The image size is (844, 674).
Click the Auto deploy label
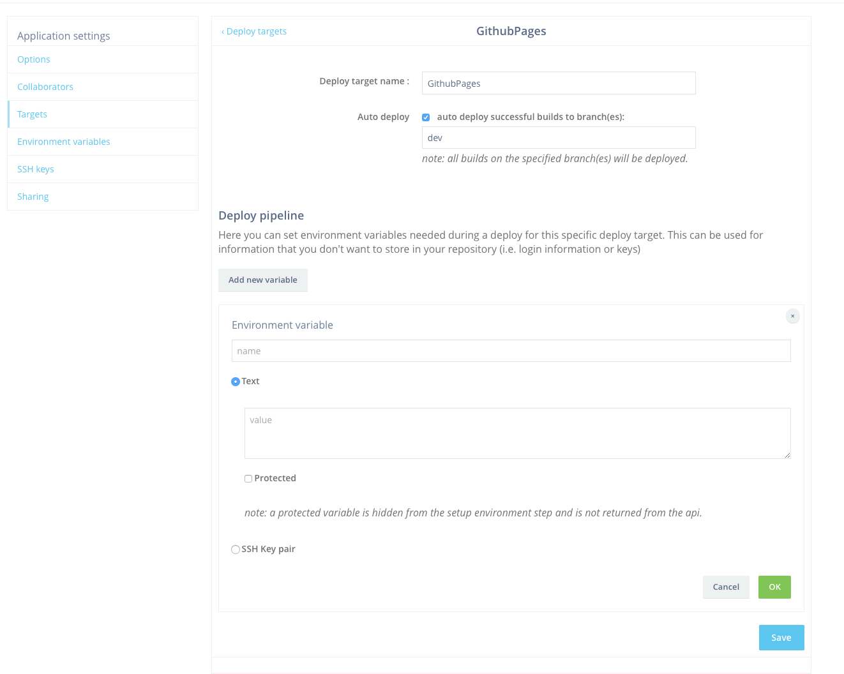point(383,117)
